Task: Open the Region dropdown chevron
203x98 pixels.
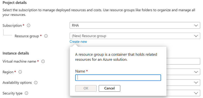Action: coord(196,72)
